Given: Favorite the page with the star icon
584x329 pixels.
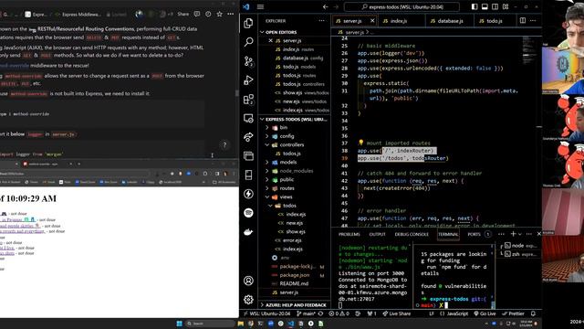Looking at the screenshot, I should (x=219, y=15).
